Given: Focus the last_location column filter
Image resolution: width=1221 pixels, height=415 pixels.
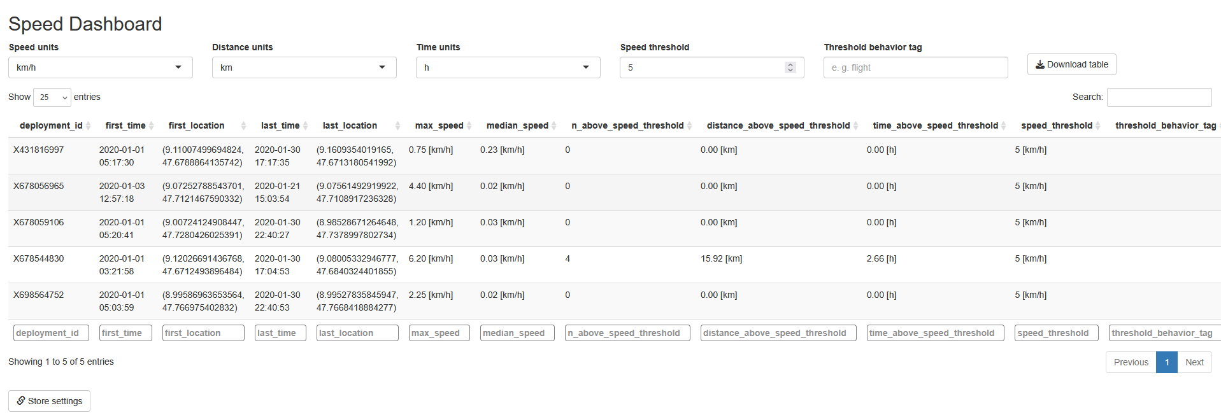Looking at the screenshot, I should [357, 333].
